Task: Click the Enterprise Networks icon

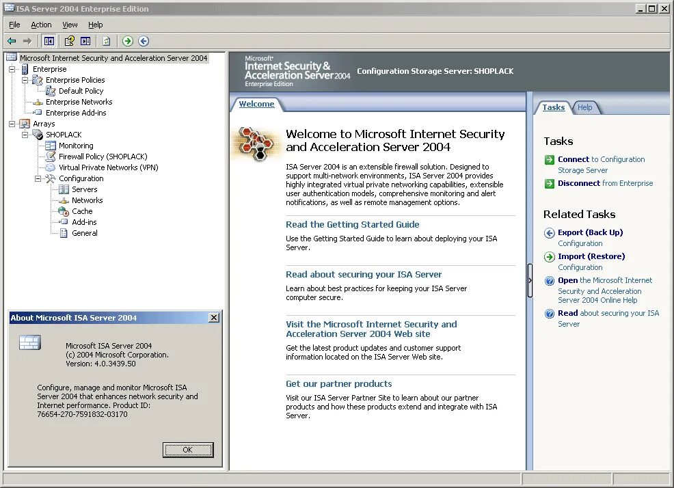Action: pyautogui.click(x=38, y=103)
